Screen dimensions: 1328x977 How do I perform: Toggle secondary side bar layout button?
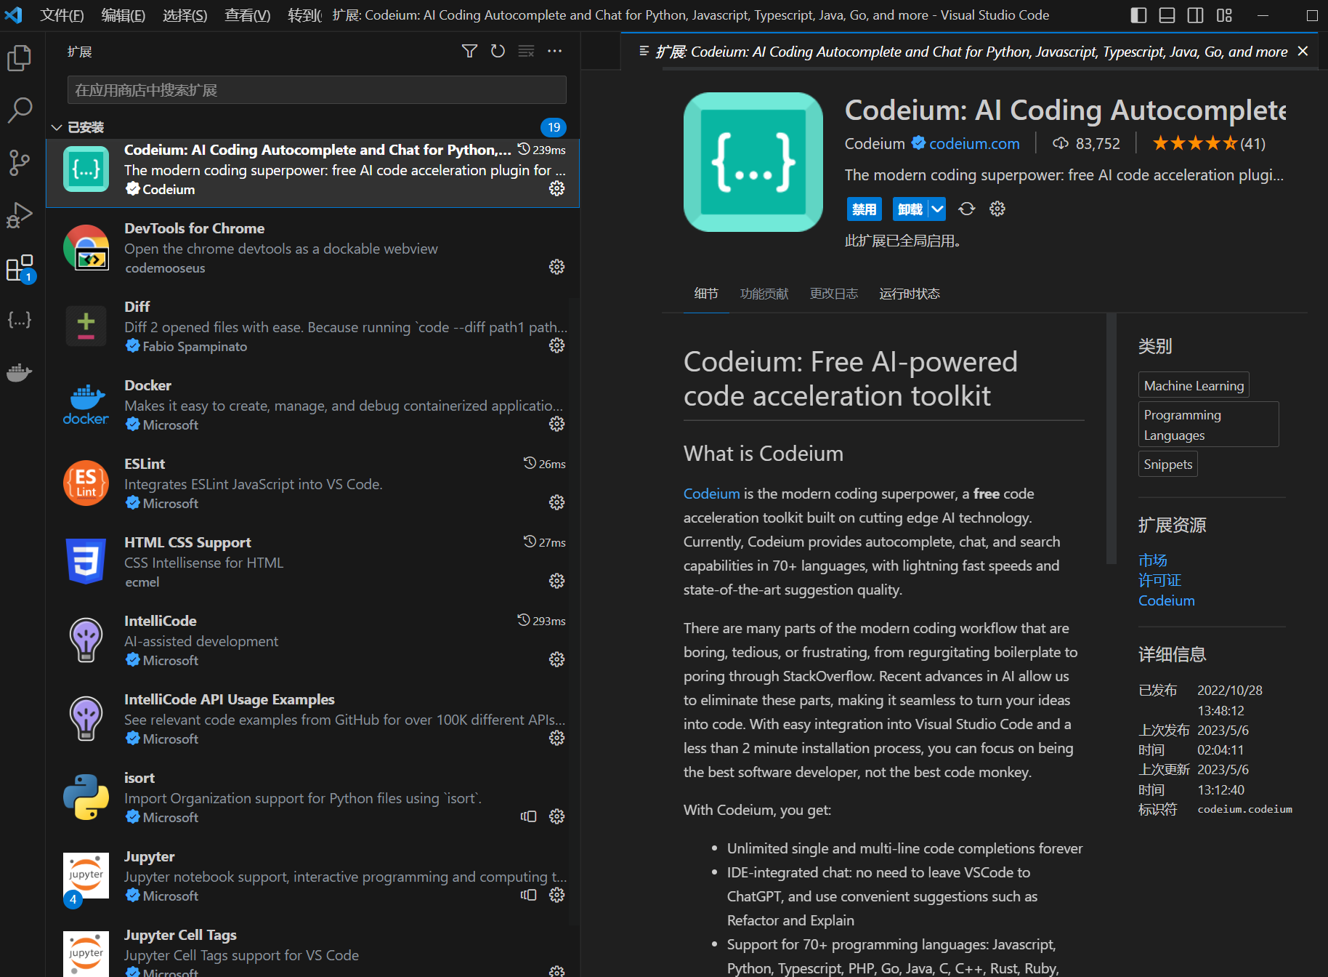pyautogui.click(x=1195, y=15)
